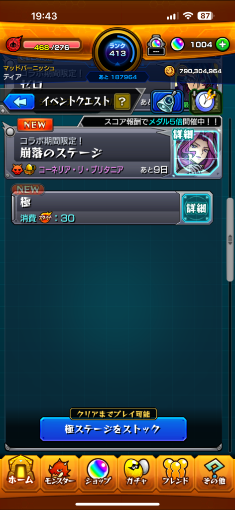Tap the green plus orb button
The width and height of the screenshot is (235, 510).
223,44
